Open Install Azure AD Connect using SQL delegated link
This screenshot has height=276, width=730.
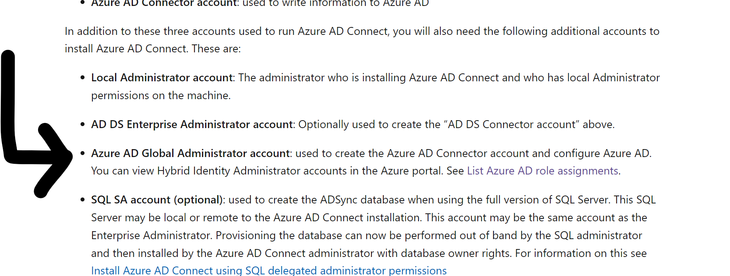(x=269, y=270)
